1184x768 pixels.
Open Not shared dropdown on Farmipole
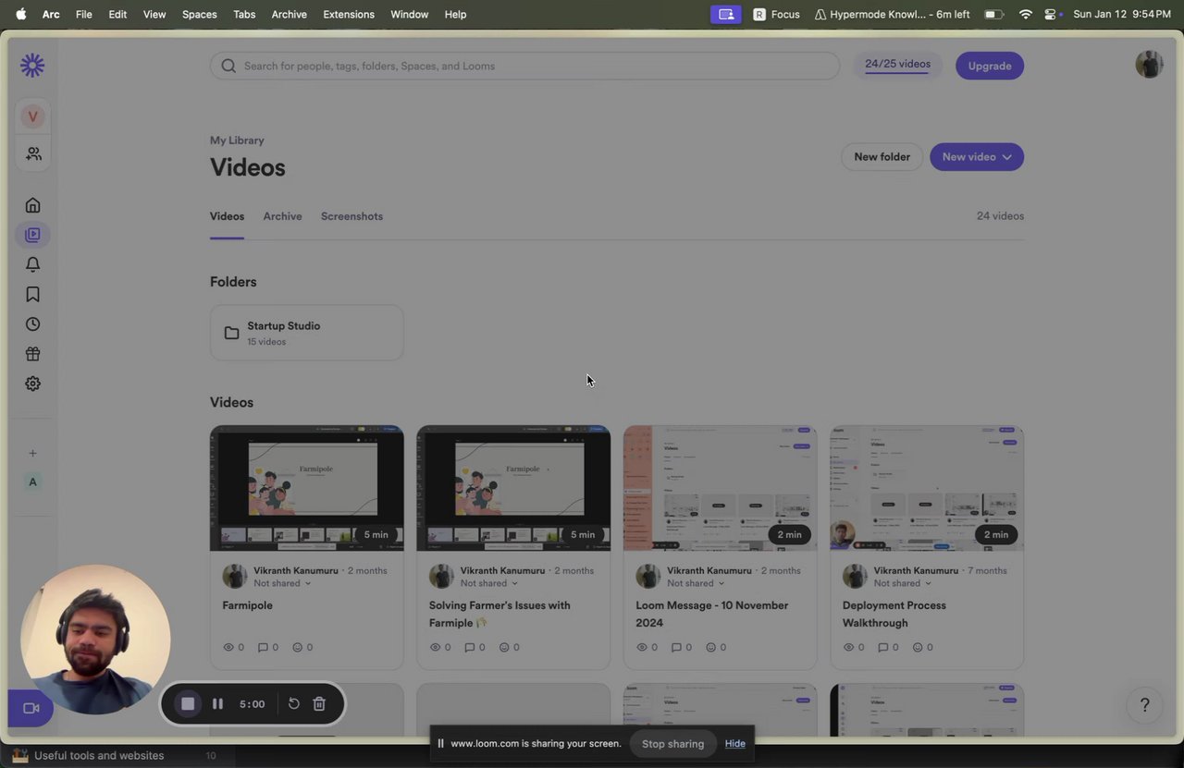click(282, 583)
